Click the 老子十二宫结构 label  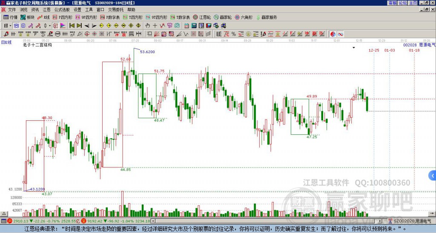[x=37, y=45]
